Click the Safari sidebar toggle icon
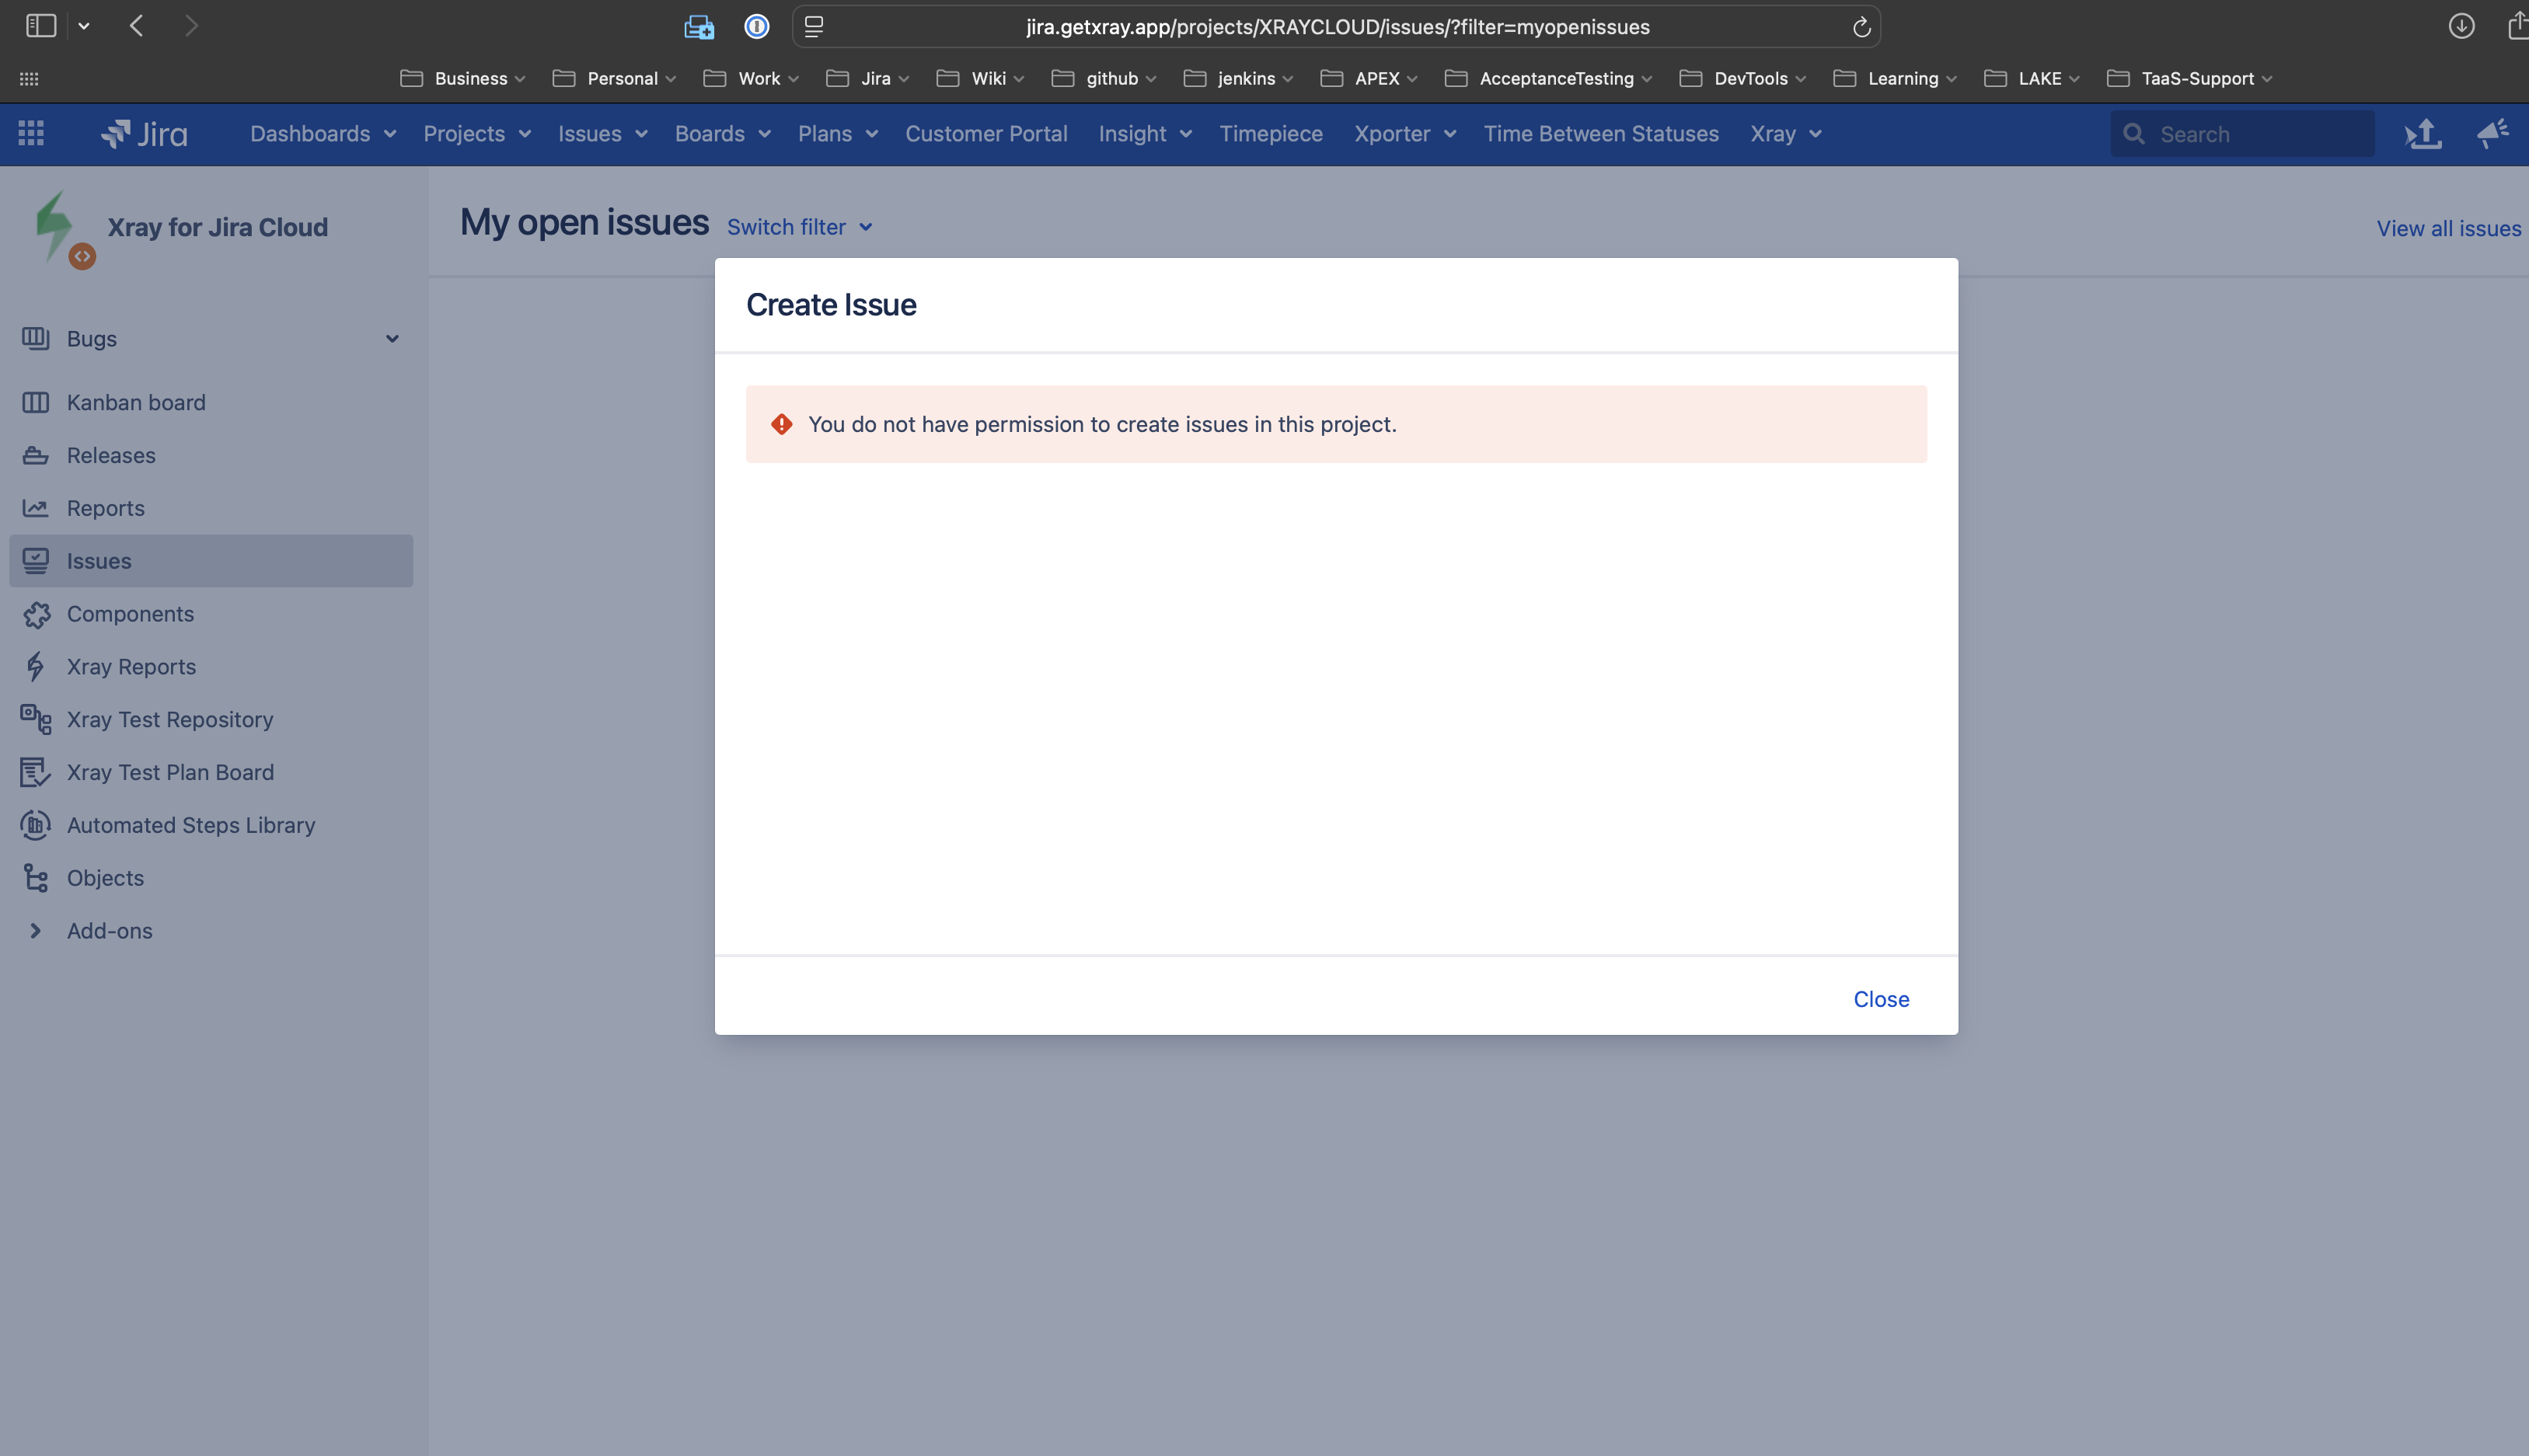This screenshot has width=2529, height=1456. coord(41,26)
